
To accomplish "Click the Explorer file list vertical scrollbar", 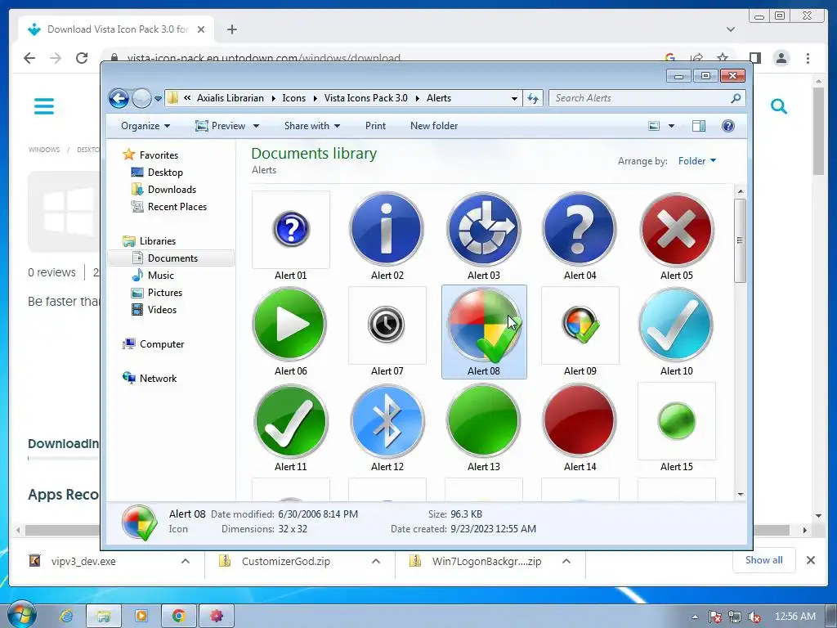I will 740,240.
